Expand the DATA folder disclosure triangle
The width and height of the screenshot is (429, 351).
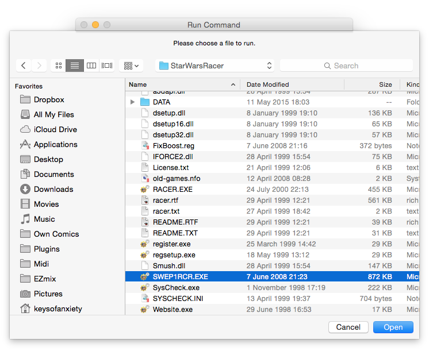(132, 102)
